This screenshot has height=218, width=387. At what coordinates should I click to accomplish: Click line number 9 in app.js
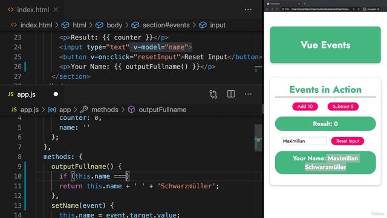(x=19, y=167)
